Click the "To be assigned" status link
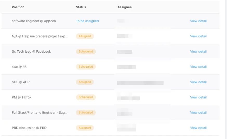Image resolution: width=227 pixels, height=139 pixels. tap(87, 21)
